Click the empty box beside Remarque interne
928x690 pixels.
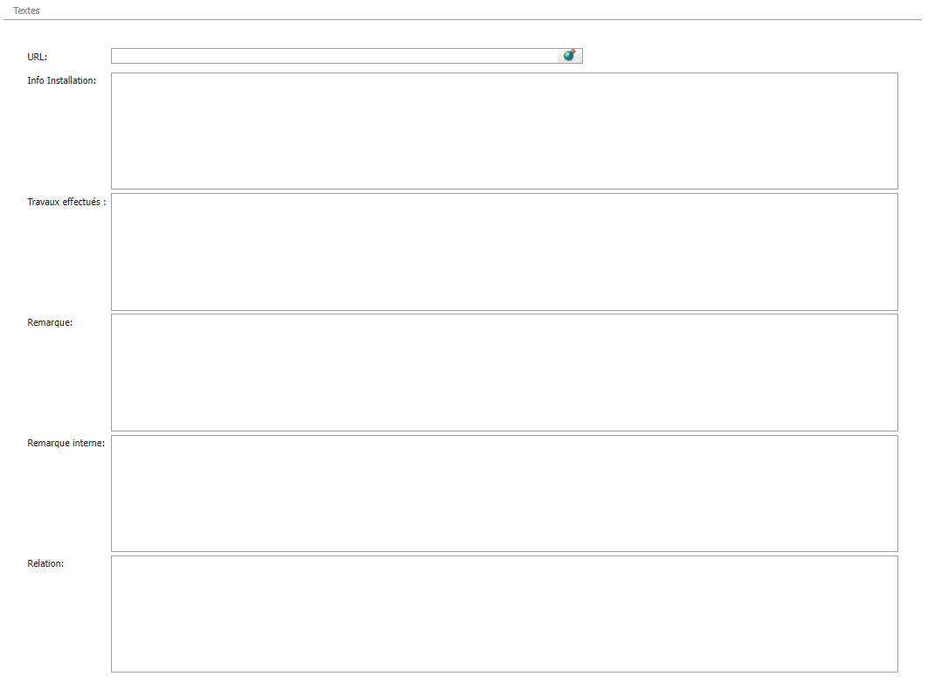click(504, 493)
